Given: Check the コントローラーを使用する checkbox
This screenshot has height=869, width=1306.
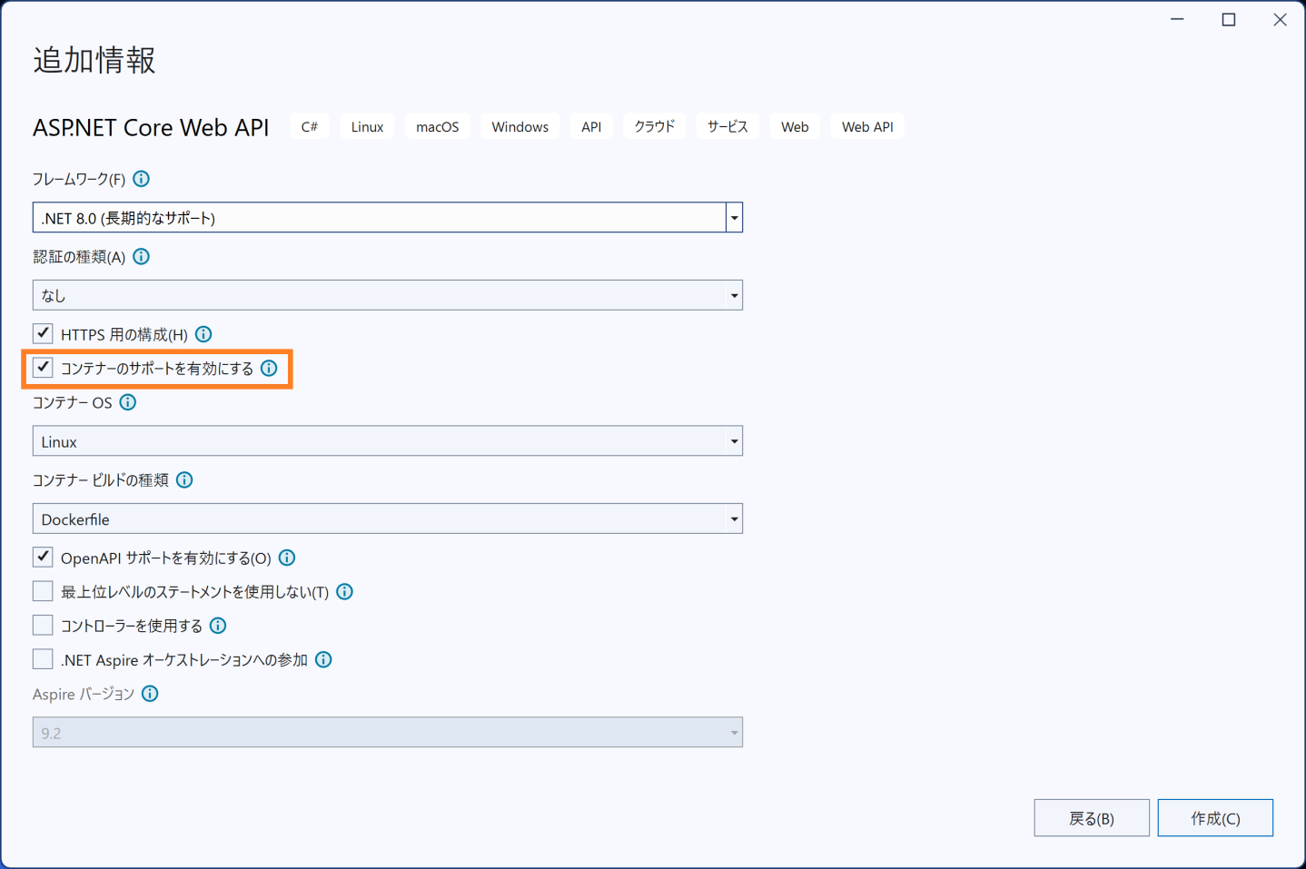Looking at the screenshot, I should click(43, 625).
